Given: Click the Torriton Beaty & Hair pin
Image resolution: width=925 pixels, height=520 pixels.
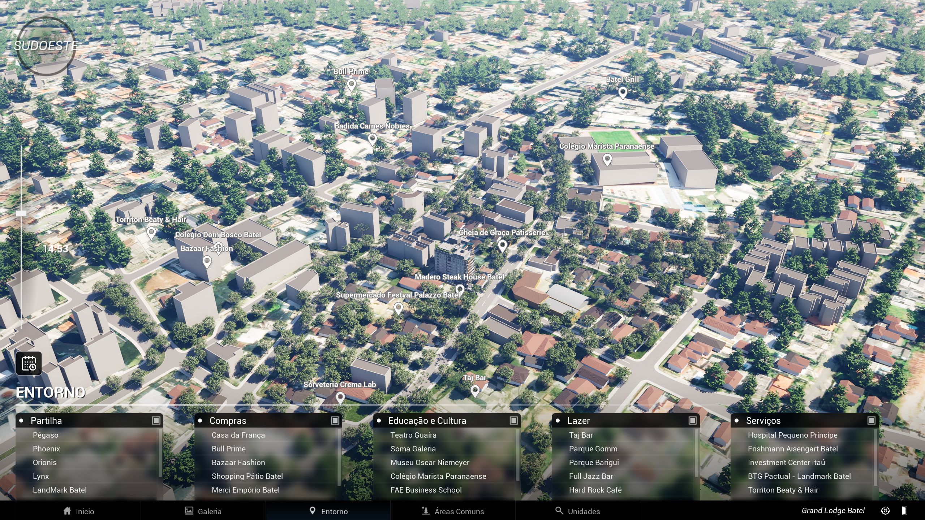Looking at the screenshot, I should pyautogui.click(x=151, y=233).
